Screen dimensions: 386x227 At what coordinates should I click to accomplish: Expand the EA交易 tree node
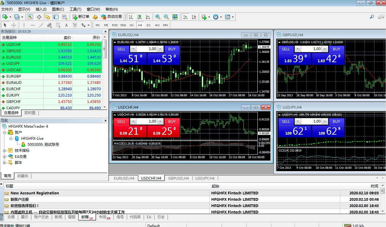coord(5,157)
